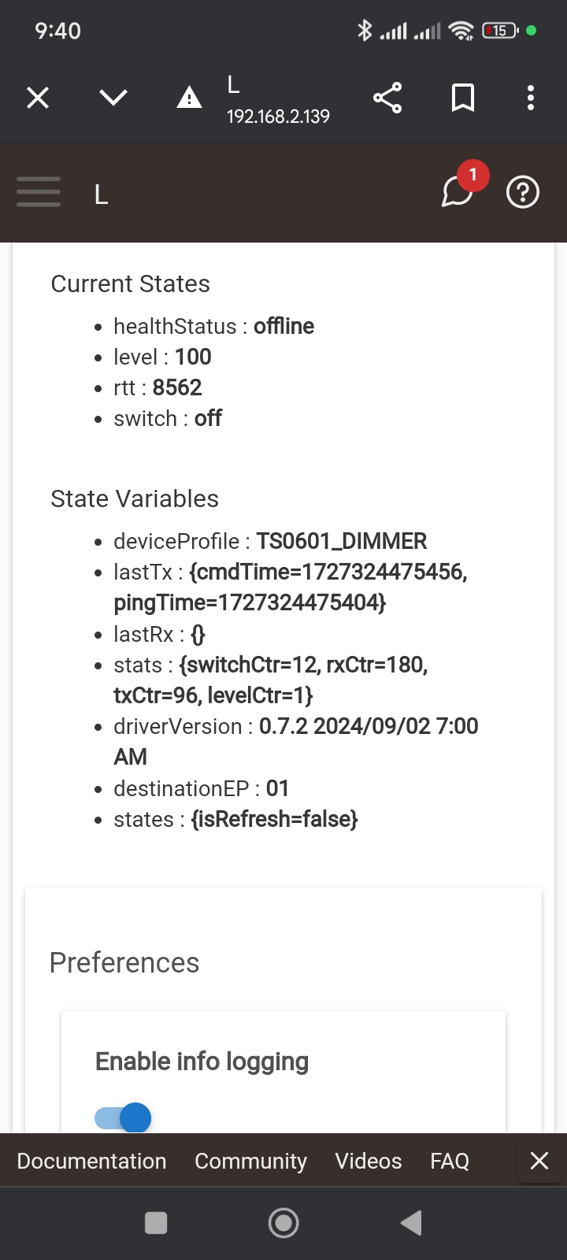Tap the 192.168.2.139 address text
The image size is (567, 1260).
278,117
